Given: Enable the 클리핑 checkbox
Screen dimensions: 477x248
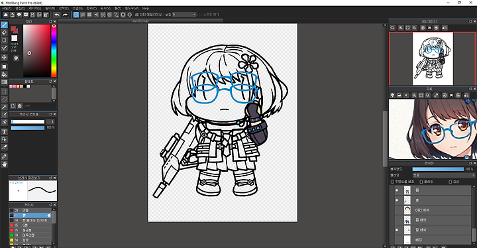Looking at the screenshot, I should pos(421,182).
